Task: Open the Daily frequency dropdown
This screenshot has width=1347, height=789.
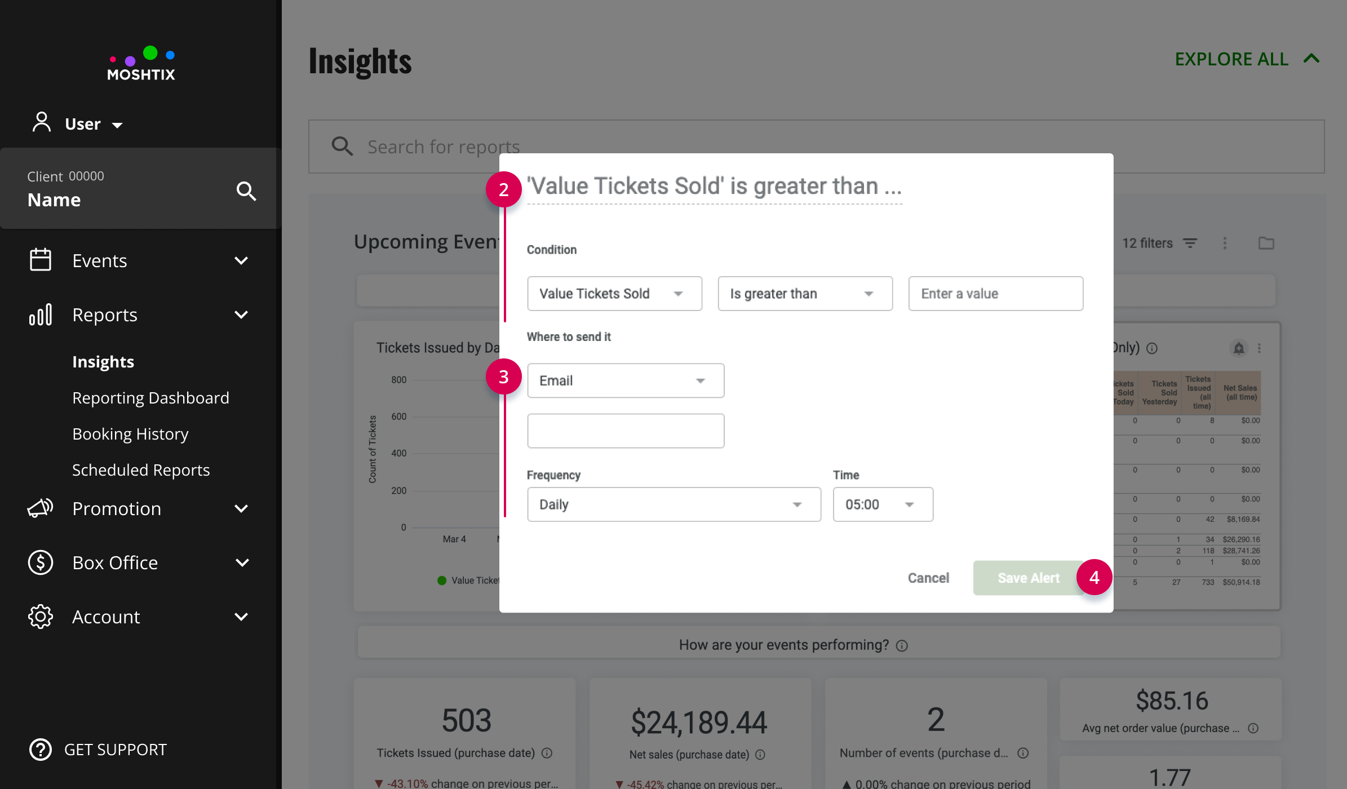Action: 674,504
